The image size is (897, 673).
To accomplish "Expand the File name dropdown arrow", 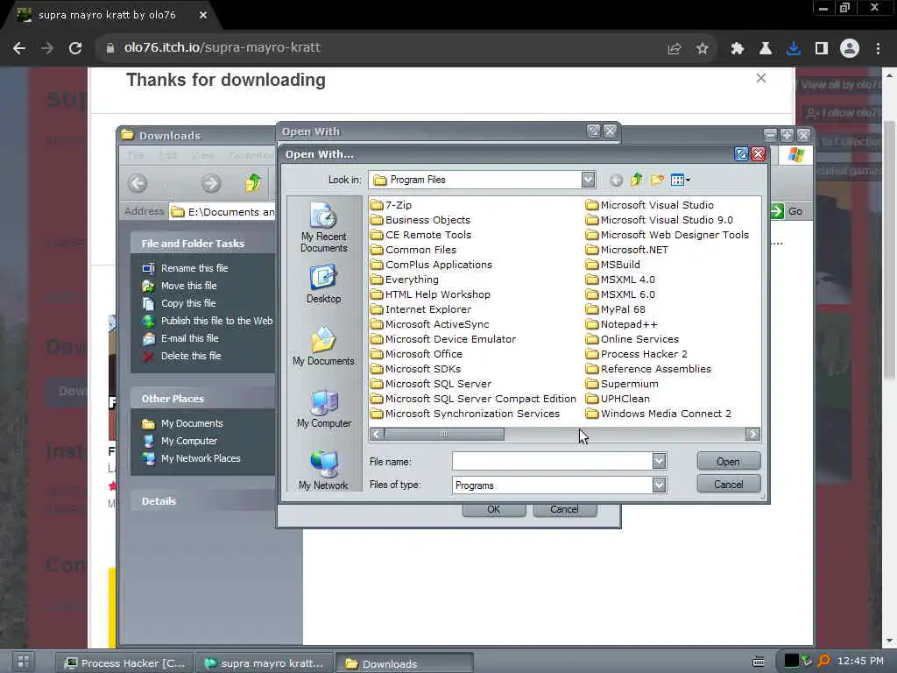I will click(659, 461).
